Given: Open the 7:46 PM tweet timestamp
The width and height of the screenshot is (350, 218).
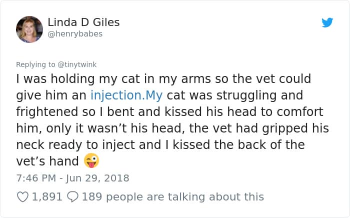Looking at the screenshot, I should 34,178.
